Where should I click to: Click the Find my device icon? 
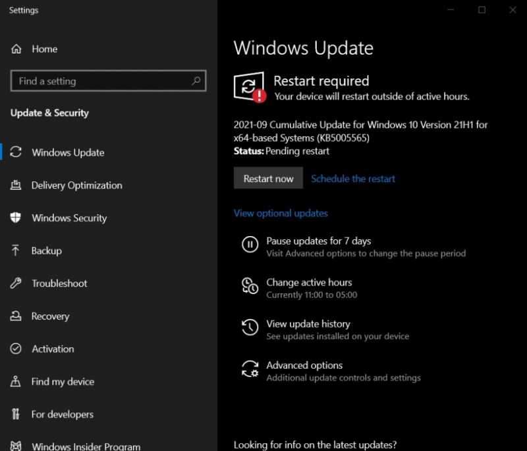(x=16, y=381)
